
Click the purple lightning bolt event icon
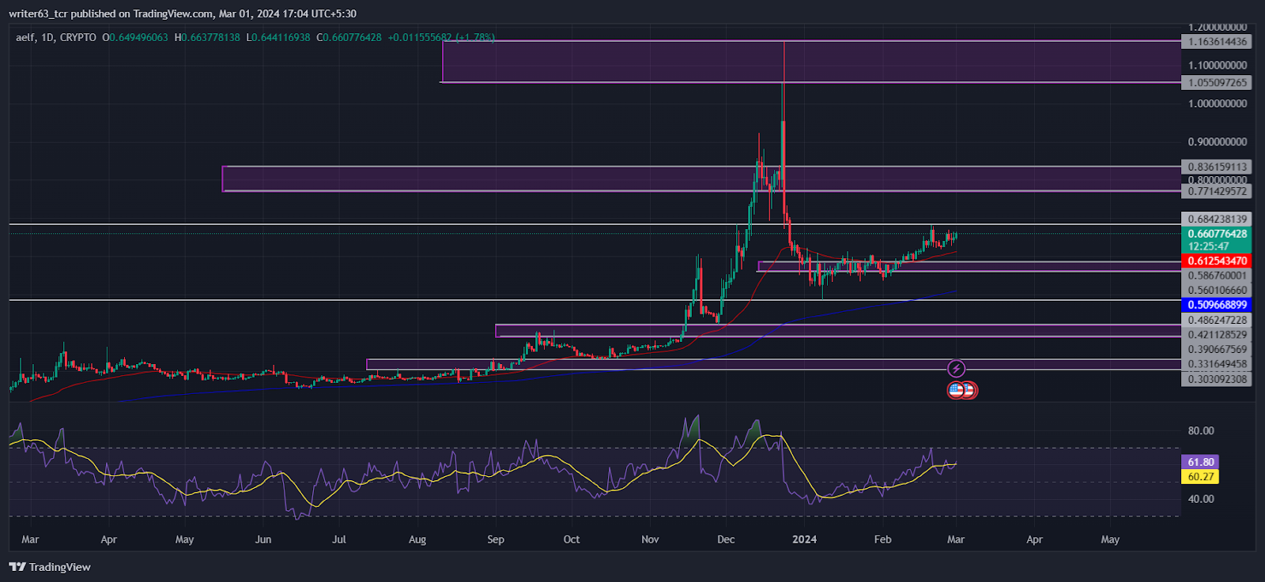coord(956,369)
